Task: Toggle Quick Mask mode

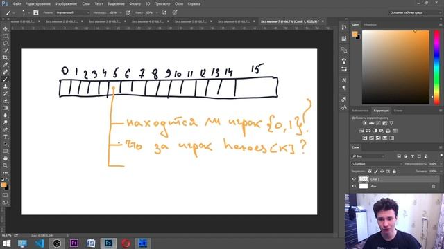Action: (x=5, y=195)
